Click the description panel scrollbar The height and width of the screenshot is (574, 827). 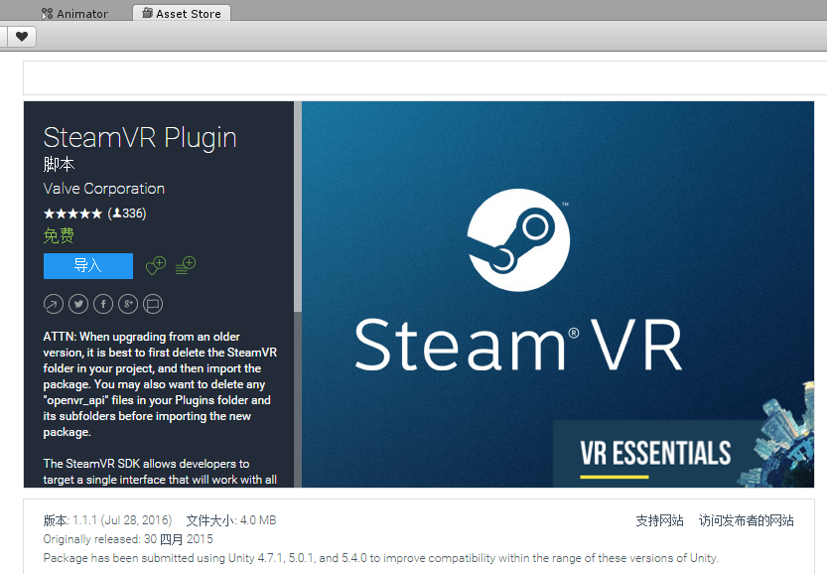[298, 207]
